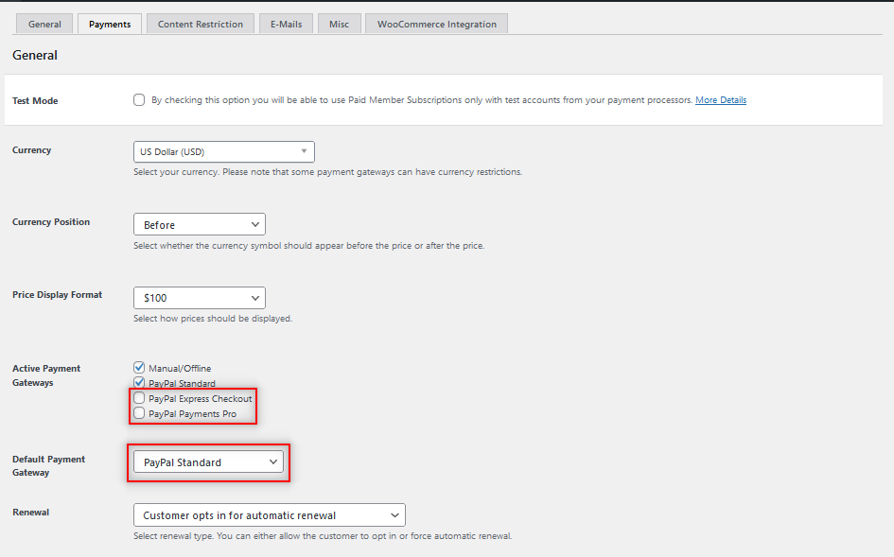Click the Price Display Format label
The image size is (894, 557).
pyautogui.click(x=57, y=295)
